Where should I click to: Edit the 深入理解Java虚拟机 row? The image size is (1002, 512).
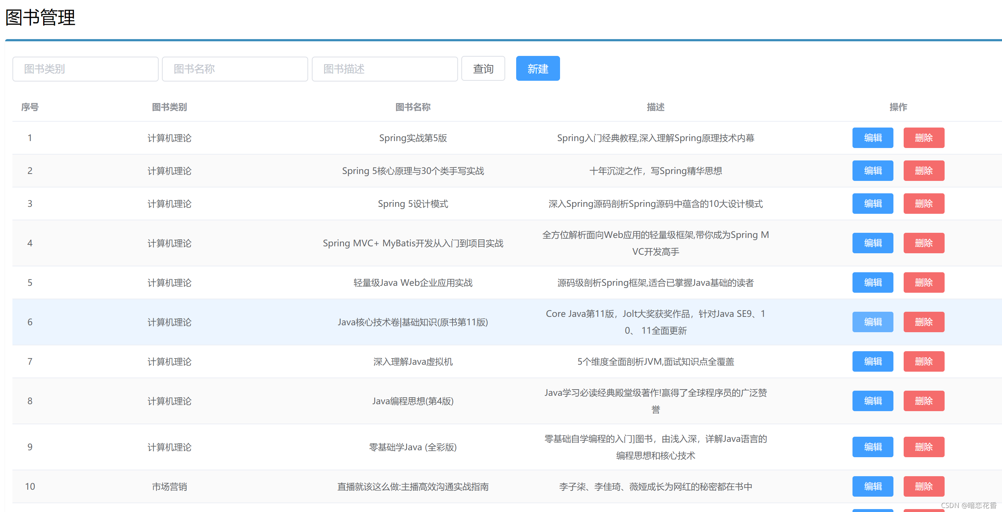(x=873, y=361)
